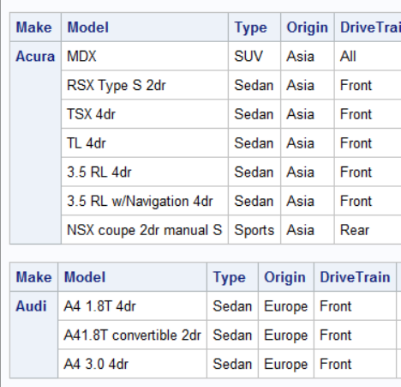The image size is (401, 387).
Task: Select the A4 3.0 4dr cell
Action: pyautogui.click(x=133, y=364)
